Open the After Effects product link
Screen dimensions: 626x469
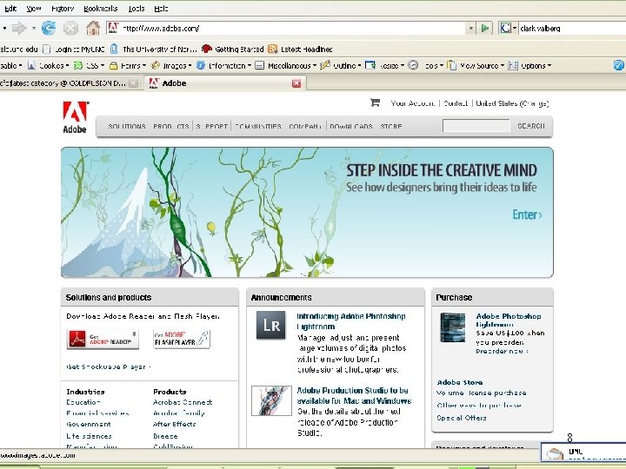pos(174,424)
